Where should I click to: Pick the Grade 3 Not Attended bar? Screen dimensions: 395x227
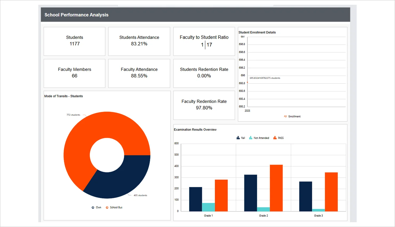(x=318, y=210)
